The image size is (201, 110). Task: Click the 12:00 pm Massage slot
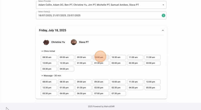click(152, 82)
